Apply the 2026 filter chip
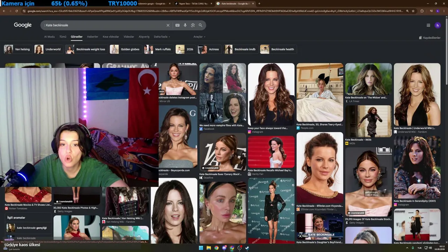The width and height of the screenshot is (448, 252). [185, 49]
